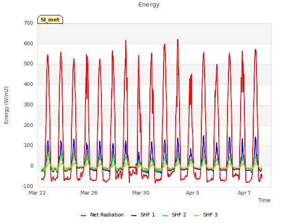Toggle the SHF 1 legend entry
The image size is (299, 224).
coord(143,215)
